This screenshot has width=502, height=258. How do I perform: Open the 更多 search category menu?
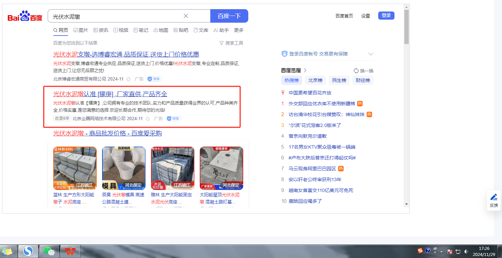(x=239, y=30)
